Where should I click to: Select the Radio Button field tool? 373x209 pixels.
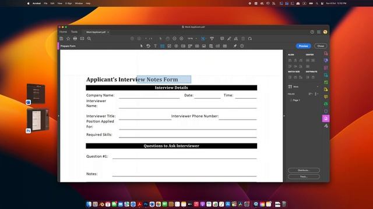coord(176,46)
